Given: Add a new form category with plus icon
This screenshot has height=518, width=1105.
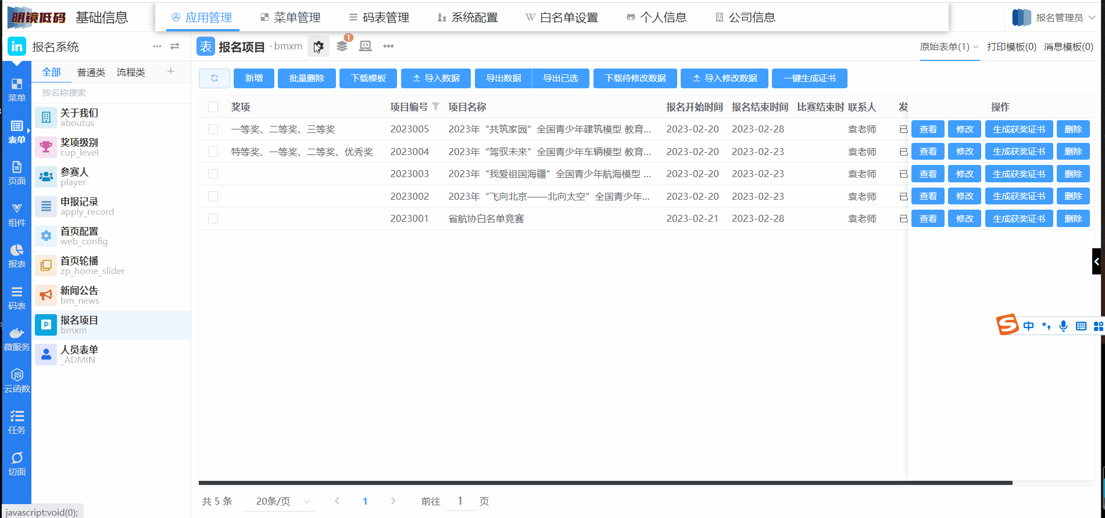Looking at the screenshot, I should tap(170, 71).
